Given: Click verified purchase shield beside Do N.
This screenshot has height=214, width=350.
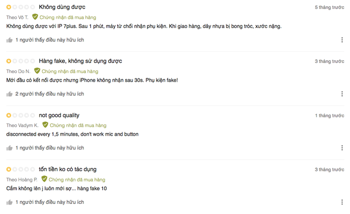Looking at the screenshot, I should point(37,71).
